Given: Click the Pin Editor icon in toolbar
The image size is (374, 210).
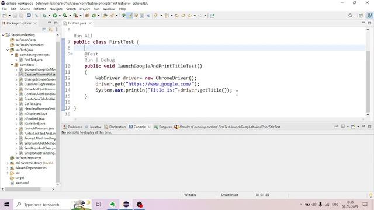Looking at the screenshot, I should point(212,16).
